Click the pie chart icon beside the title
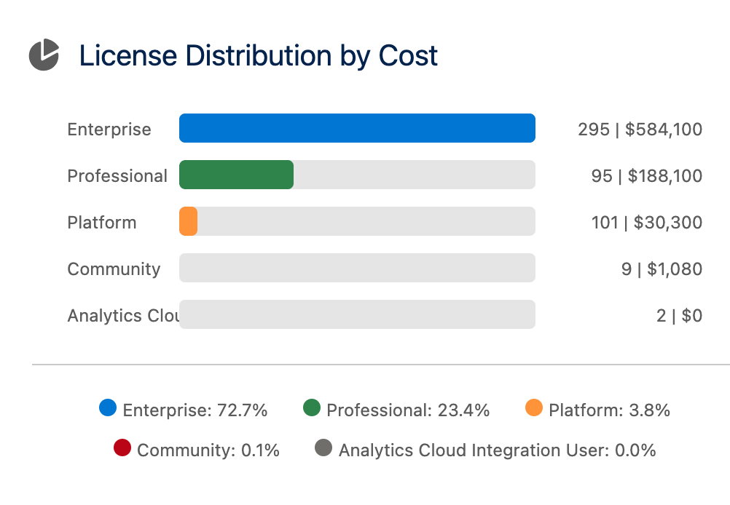 click(x=44, y=55)
